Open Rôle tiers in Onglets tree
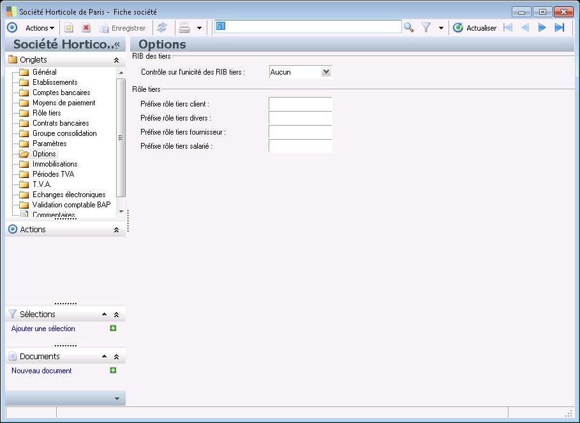Screen dimensions: 580x423 pos(47,113)
